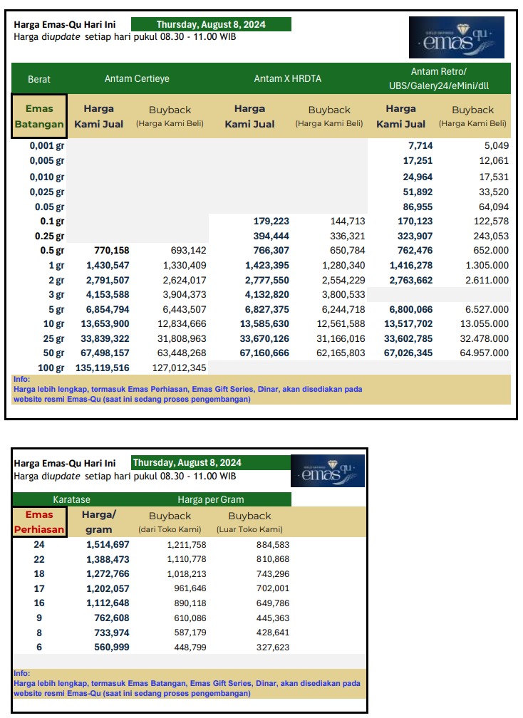Screen dimensions: 523x718
Task: Select price 24,964
Action: point(418,177)
